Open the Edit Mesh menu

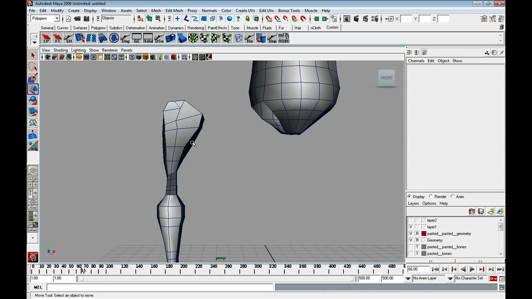(174, 11)
